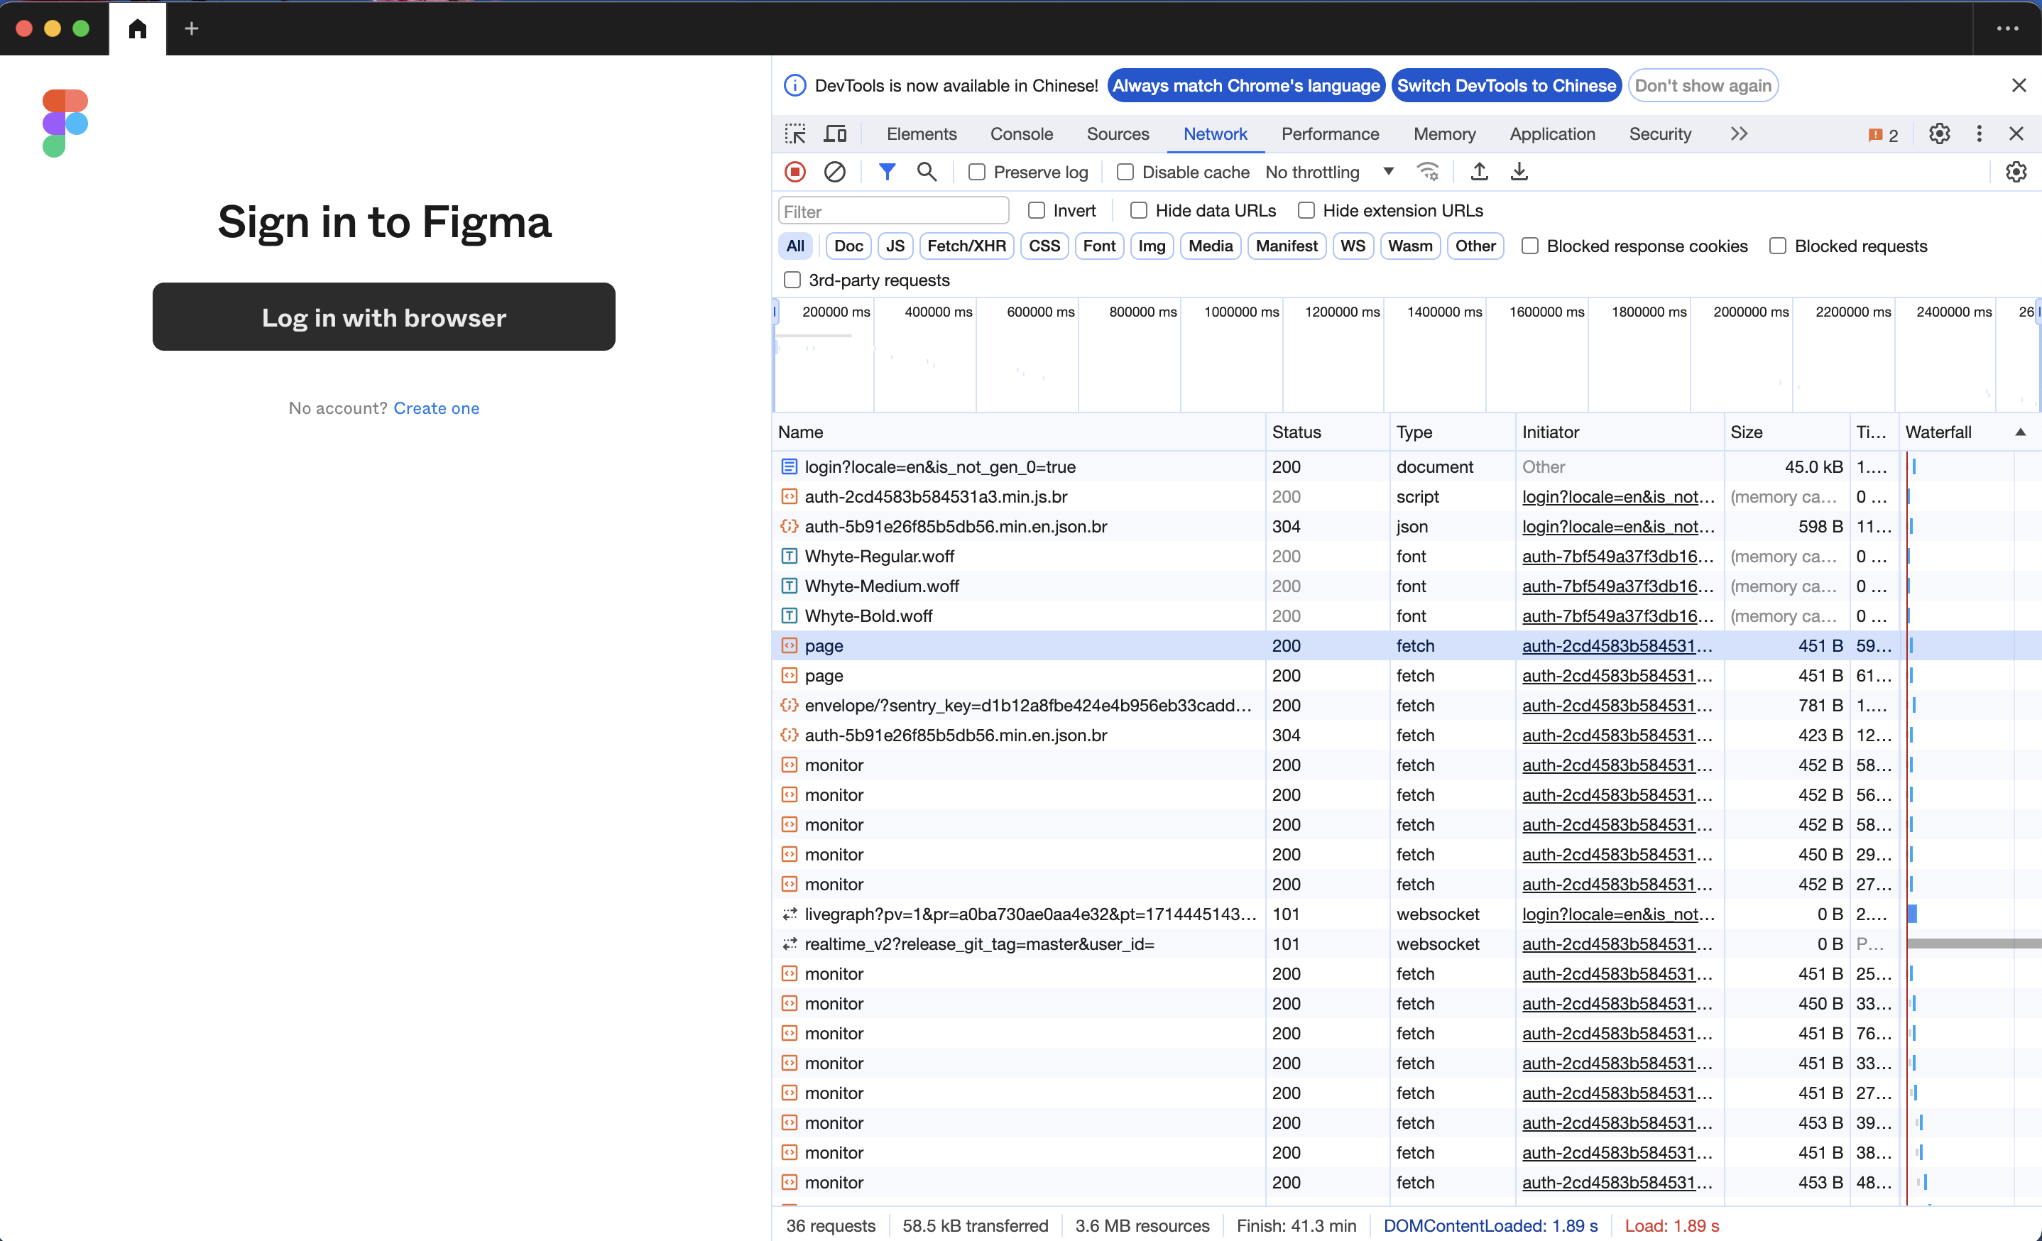Import HAR file upload icon

click(1479, 172)
